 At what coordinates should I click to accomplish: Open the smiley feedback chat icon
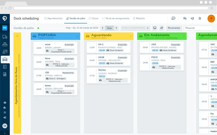coord(173,18)
